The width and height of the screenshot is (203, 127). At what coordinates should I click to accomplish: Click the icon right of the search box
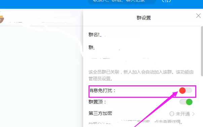click(x=166, y=1)
